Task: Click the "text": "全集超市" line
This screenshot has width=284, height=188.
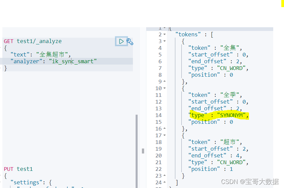Action: [x=41, y=54]
